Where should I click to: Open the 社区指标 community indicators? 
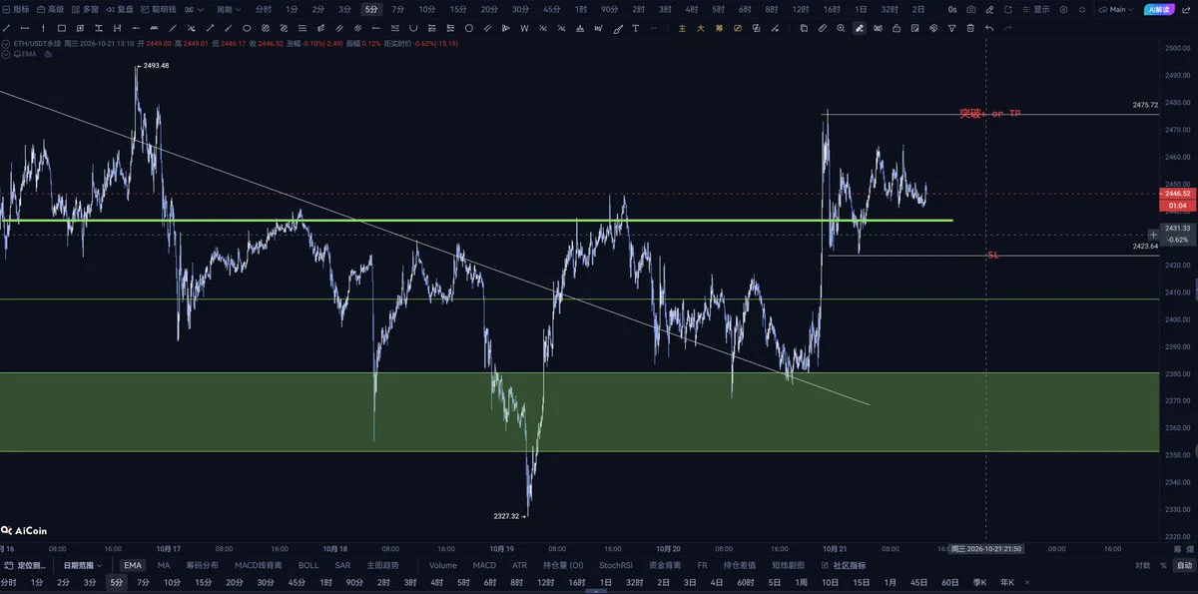click(844, 565)
